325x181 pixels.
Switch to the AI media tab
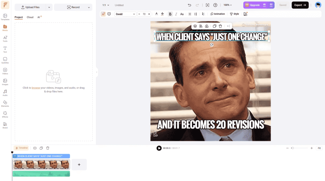(x=39, y=17)
